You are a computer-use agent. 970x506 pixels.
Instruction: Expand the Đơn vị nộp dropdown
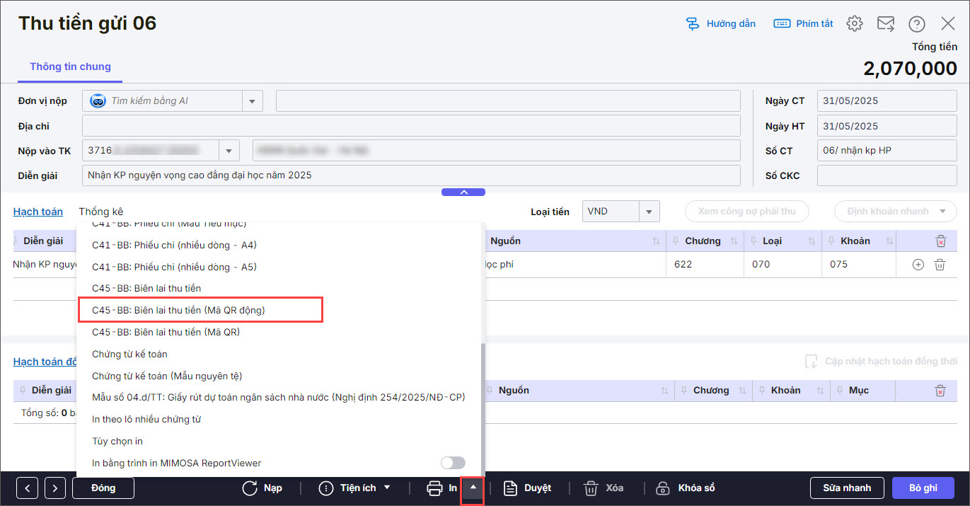pos(253,101)
